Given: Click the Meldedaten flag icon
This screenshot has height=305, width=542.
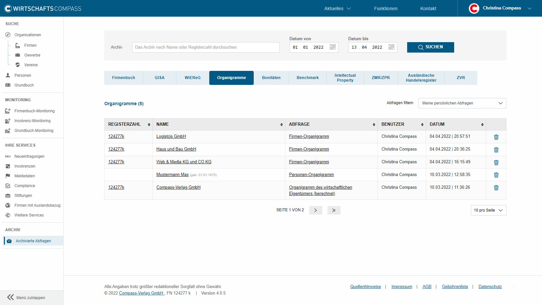Looking at the screenshot, I should tap(8, 176).
